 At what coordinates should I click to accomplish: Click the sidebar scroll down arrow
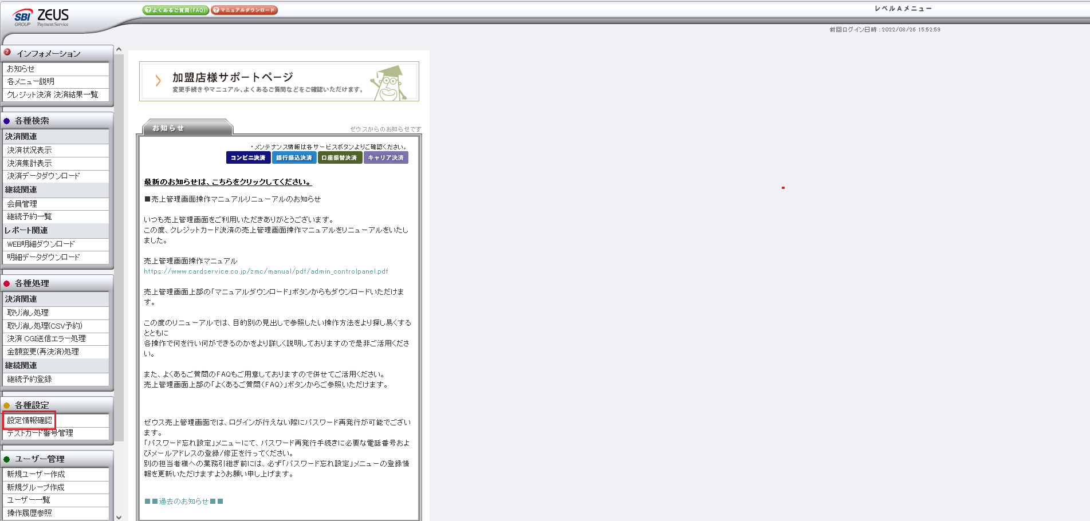pyautogui.click(x=119, y=517)
